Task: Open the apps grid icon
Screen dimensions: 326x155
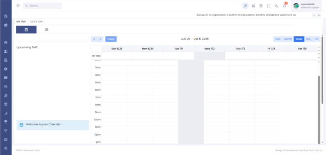Action: (x=253, y=6)
